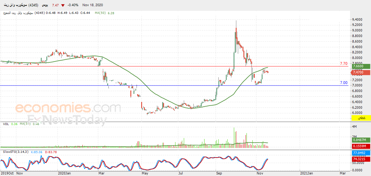Viewport: 371px width, 176px height.
Task: Click the red down-arrow price change indicator
Action: [63, 5]
